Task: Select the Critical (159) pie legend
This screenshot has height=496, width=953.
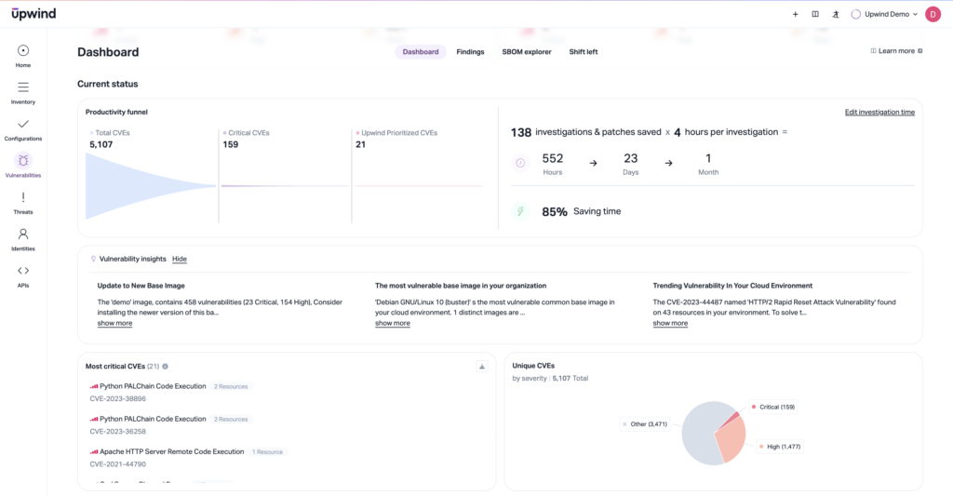Action: click(772, 408)
